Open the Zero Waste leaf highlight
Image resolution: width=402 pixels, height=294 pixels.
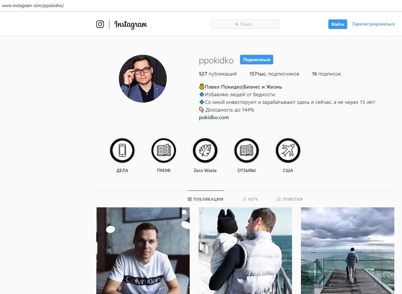pyautogui.click(x=205, y=151)
